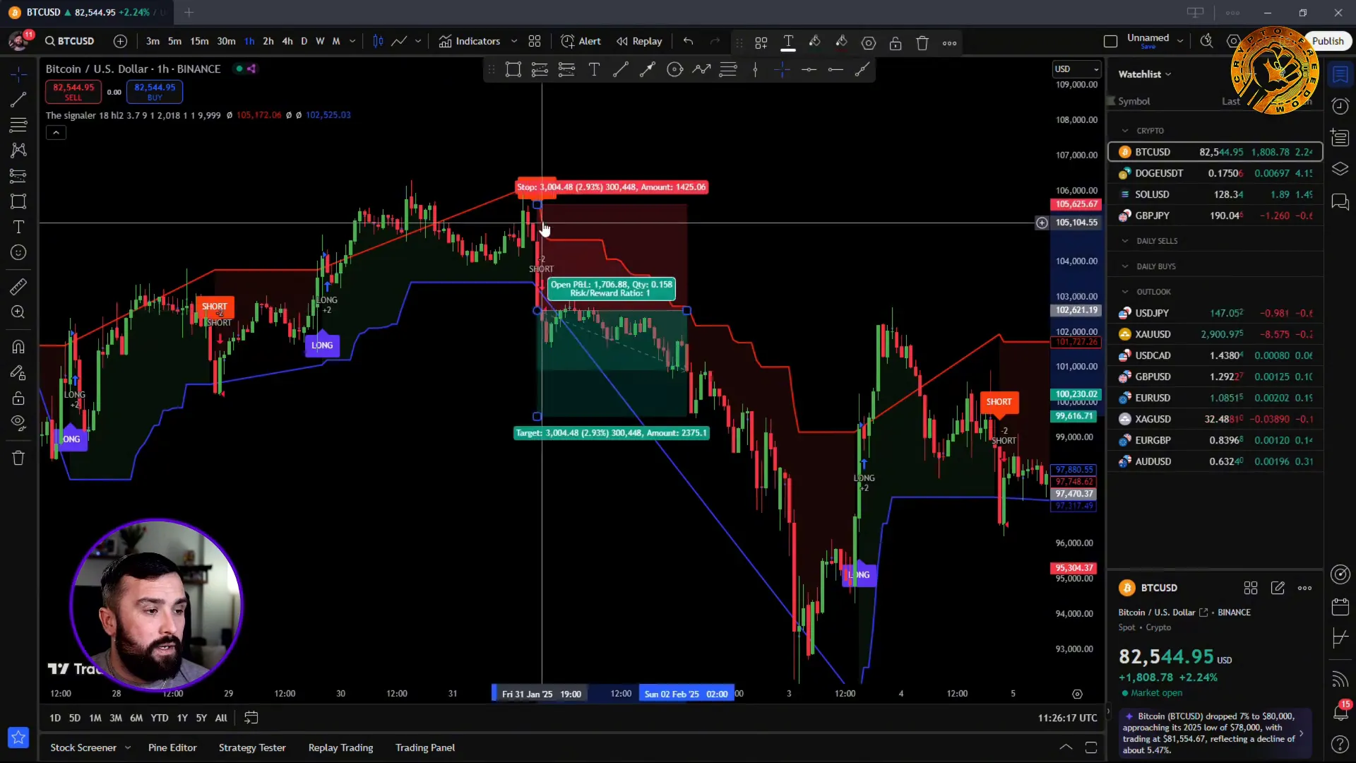The height and width of the screenshot is (763, 1356).
Task: Start bar Replay mode
Action: (639, 41)
